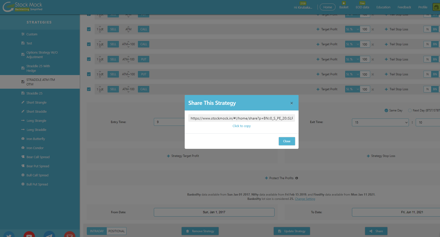Open Feedback in the top navigation

[404, 7]
